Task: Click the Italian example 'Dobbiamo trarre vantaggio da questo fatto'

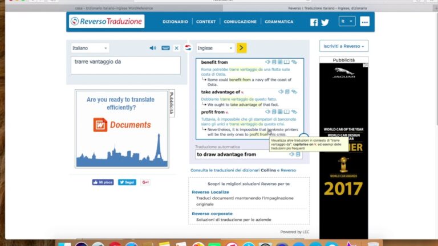Action: point(239,99)
